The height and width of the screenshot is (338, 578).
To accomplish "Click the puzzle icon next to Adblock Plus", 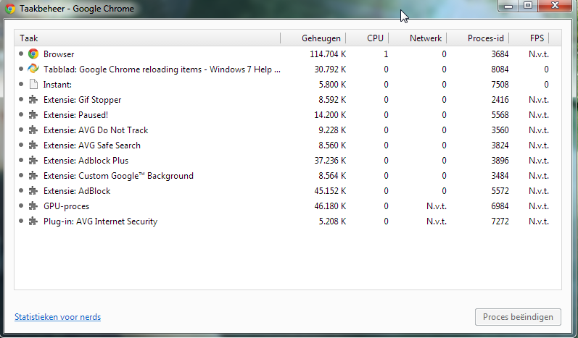I will point(33,161).
